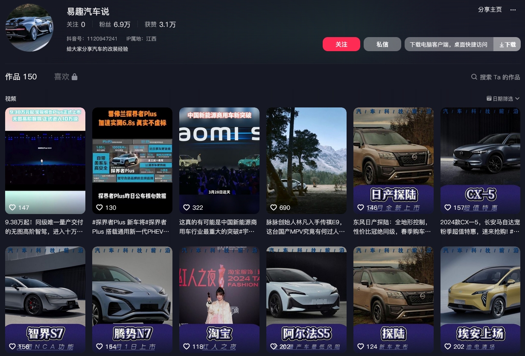Click the IP属地：江西 text
This screenshot has width=525, height=356.
coord(142,39)
